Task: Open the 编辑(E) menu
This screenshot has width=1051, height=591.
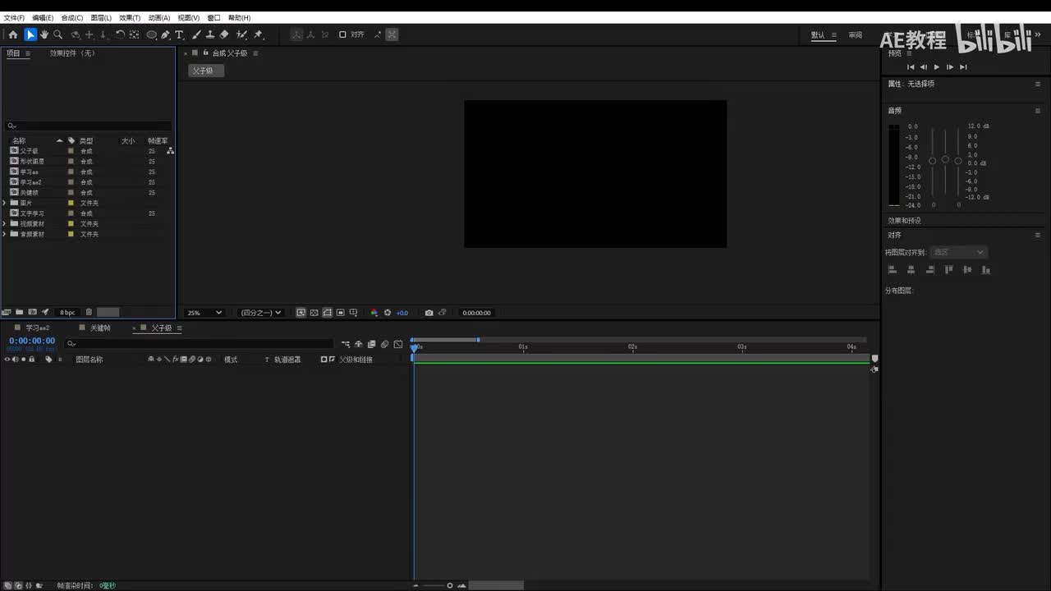Action: [x=43, y=17]
